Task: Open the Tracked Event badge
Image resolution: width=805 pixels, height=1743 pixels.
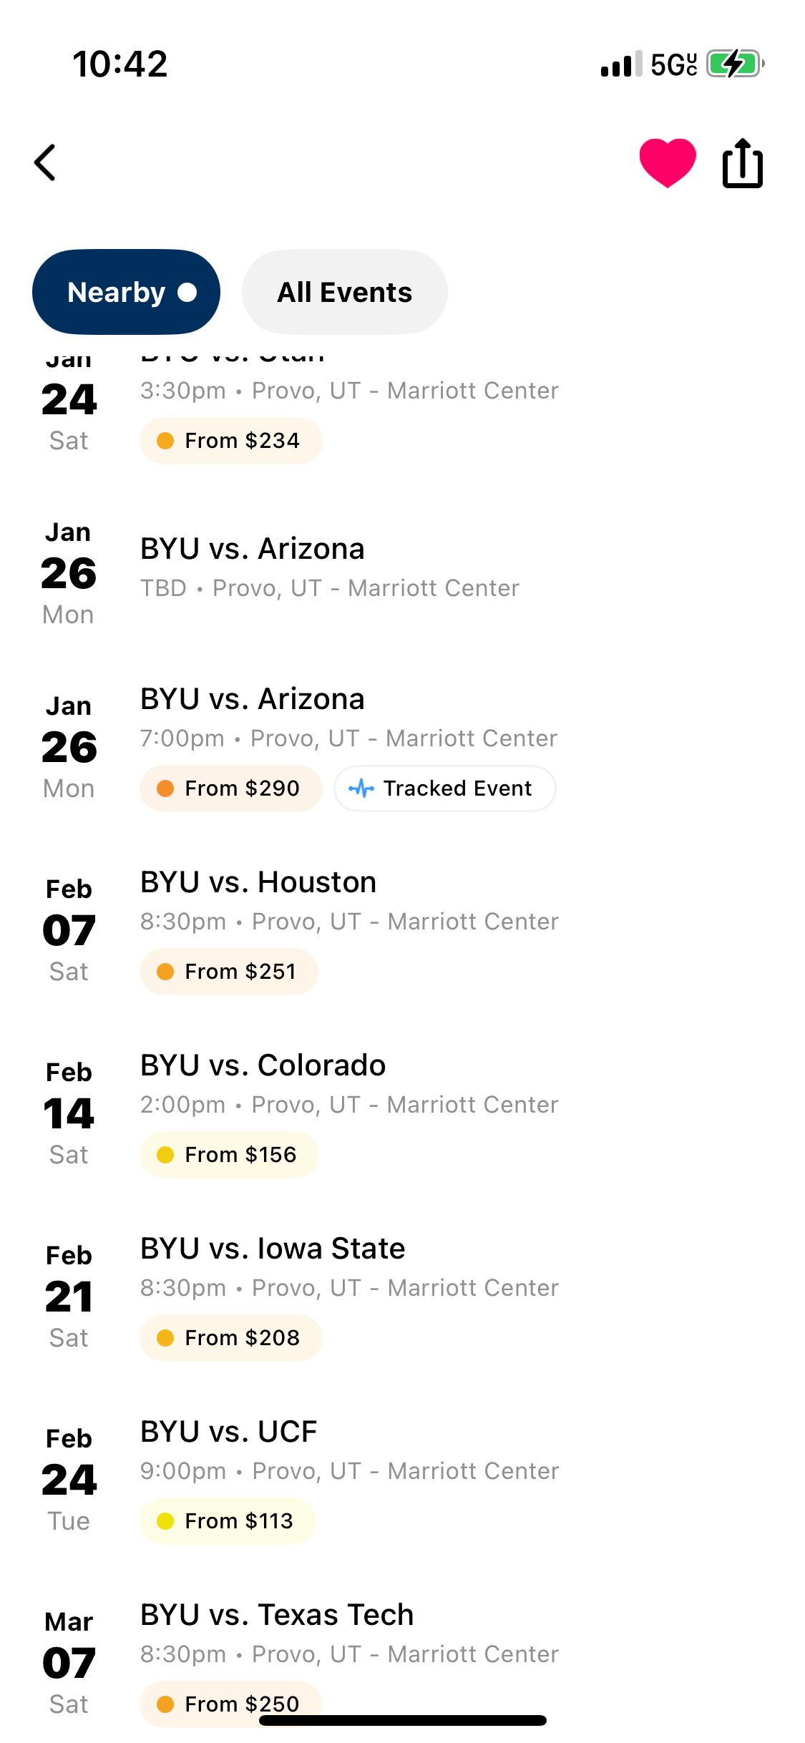Action: (444, 788)
